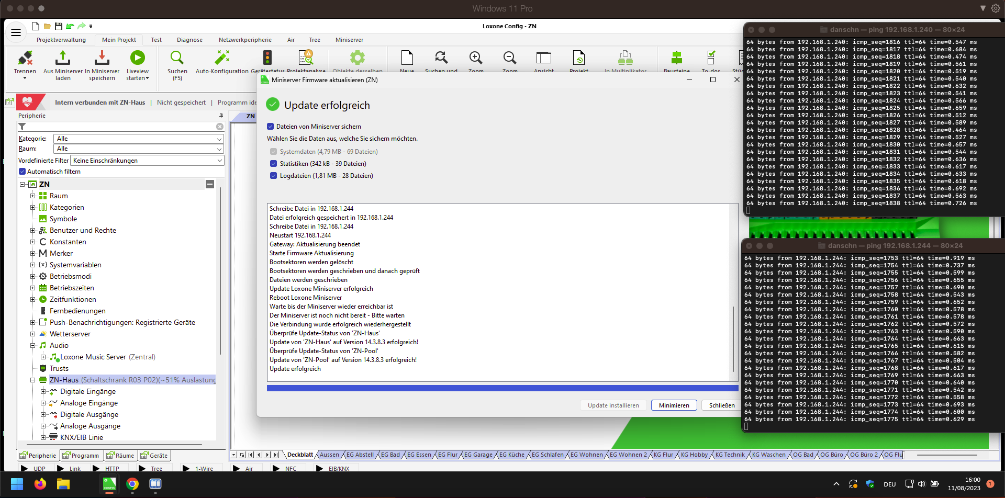Image resolution: width=1005 pixels, height=498 pixels.
Task: Expand the Digitale Eingänge node
Action: [43, 392]
